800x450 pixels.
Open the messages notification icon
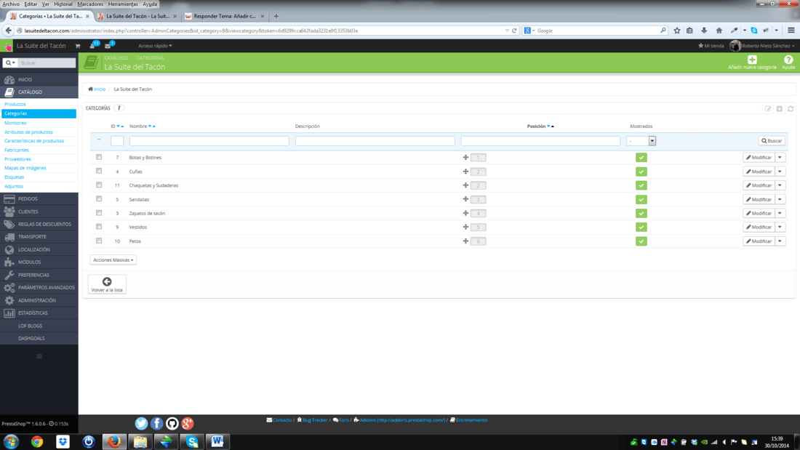point(108,45)
